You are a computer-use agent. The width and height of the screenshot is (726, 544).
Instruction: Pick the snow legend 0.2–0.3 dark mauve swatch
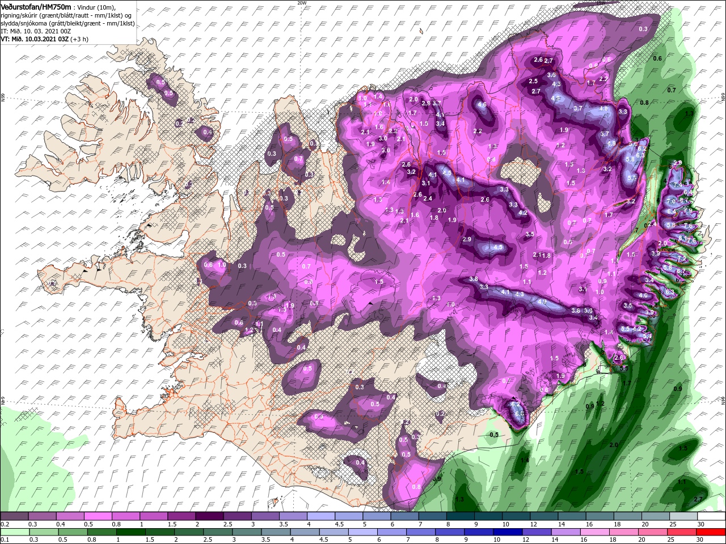[x=14, y=516]
